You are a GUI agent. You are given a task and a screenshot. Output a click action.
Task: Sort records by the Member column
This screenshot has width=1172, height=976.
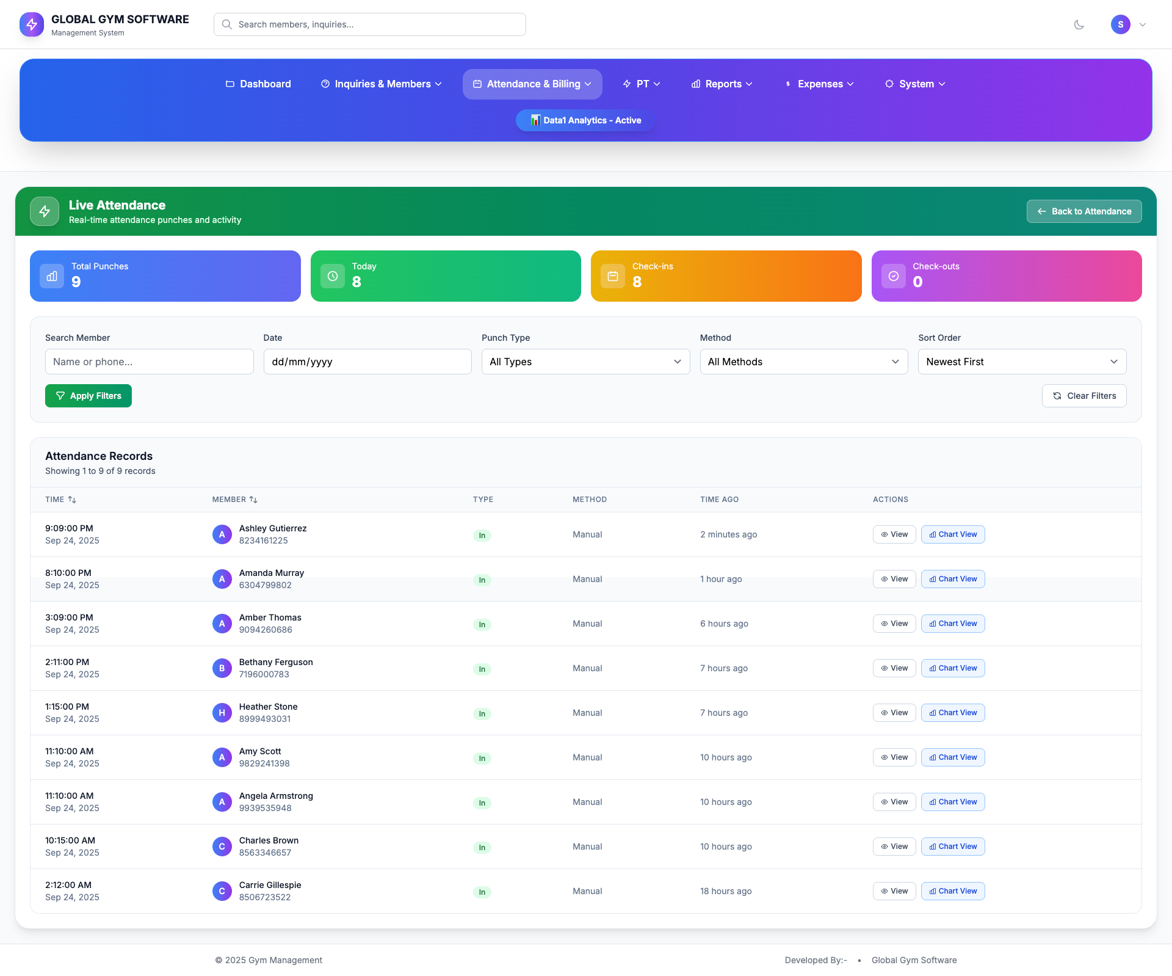[x=234, y=500]
